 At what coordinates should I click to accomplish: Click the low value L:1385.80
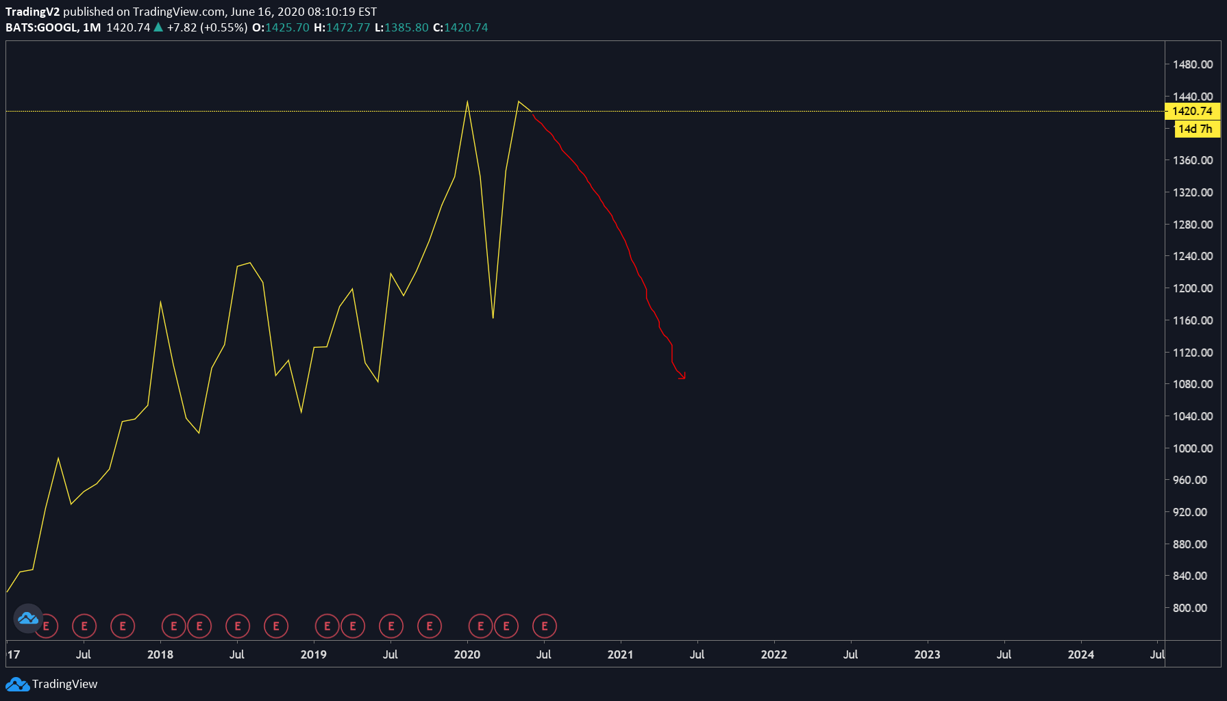pos(401,27)
